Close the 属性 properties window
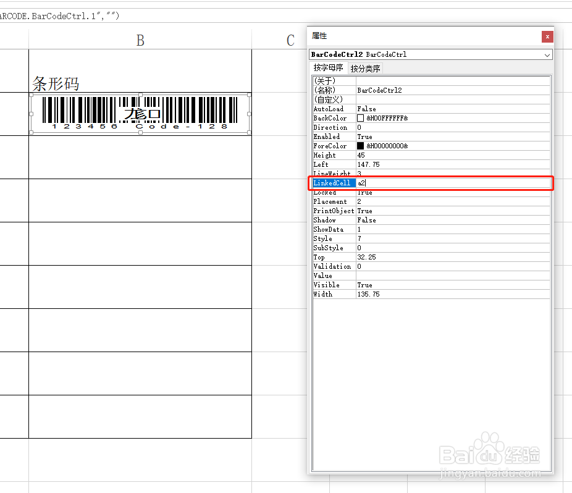Viewport: 572px width, 493px height. coord(547,36)
